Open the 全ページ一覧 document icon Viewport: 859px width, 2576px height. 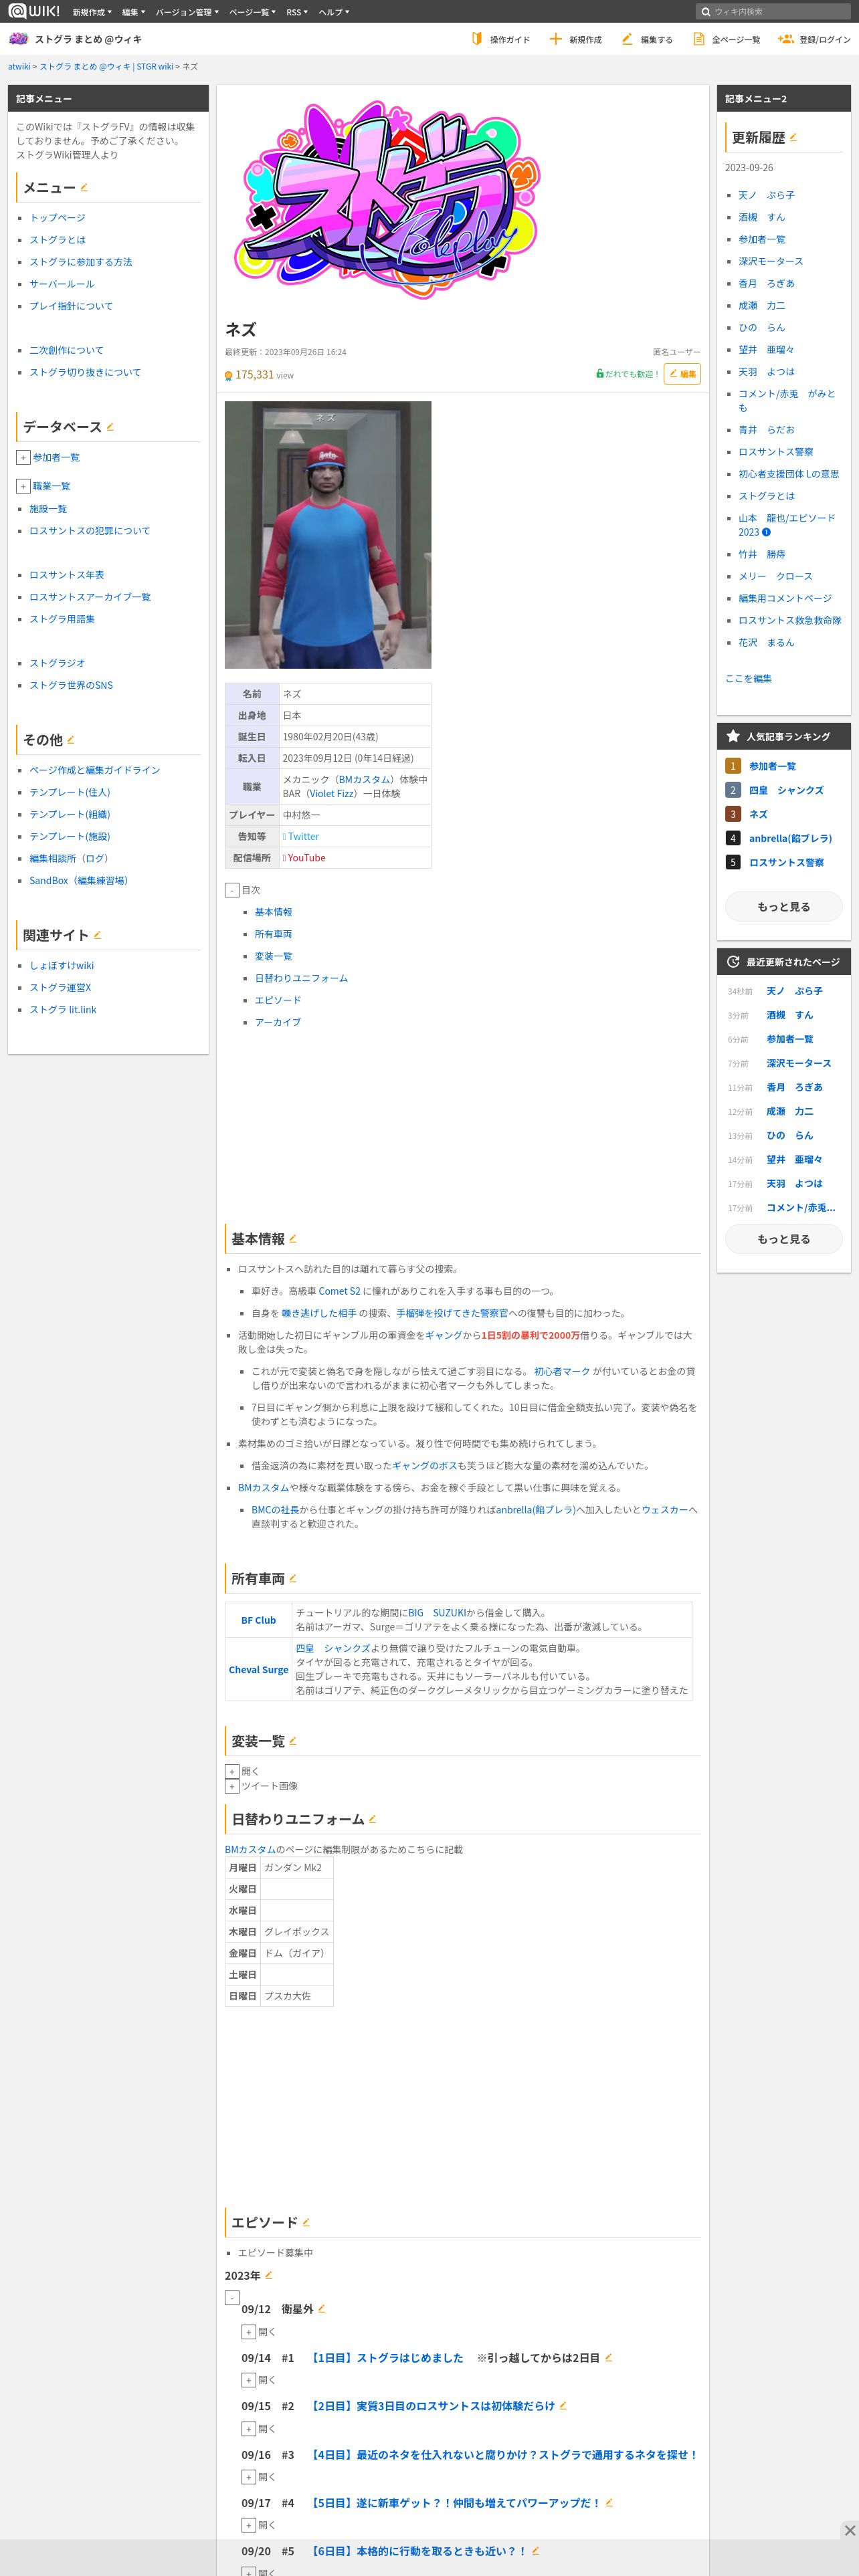coord(699,39)
